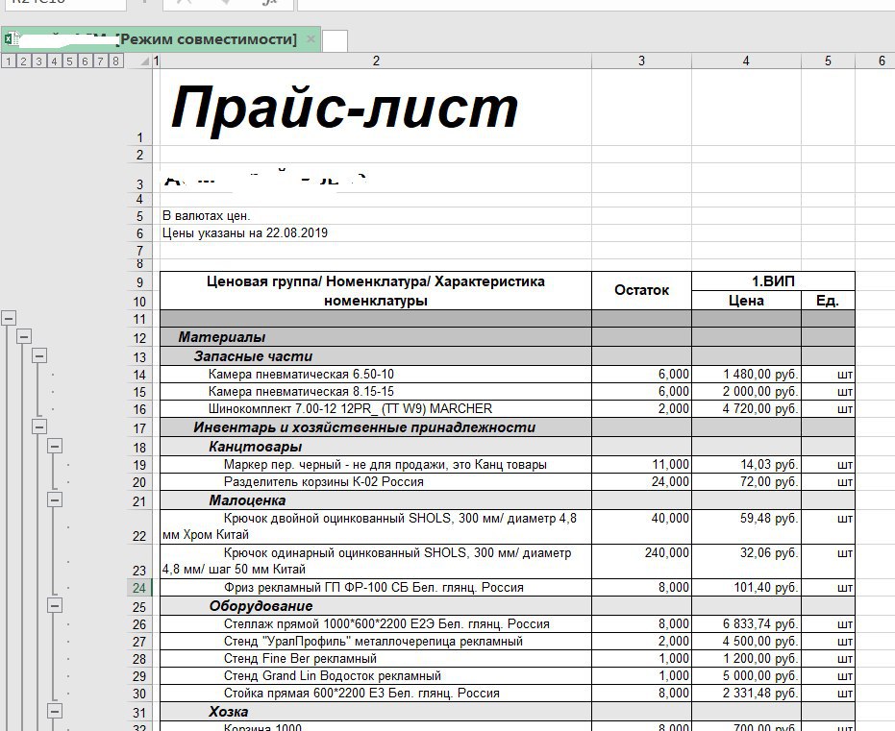895x731 pixels.
Task: Click the 1.ВИП header cell
Action: tap(773, 281)
